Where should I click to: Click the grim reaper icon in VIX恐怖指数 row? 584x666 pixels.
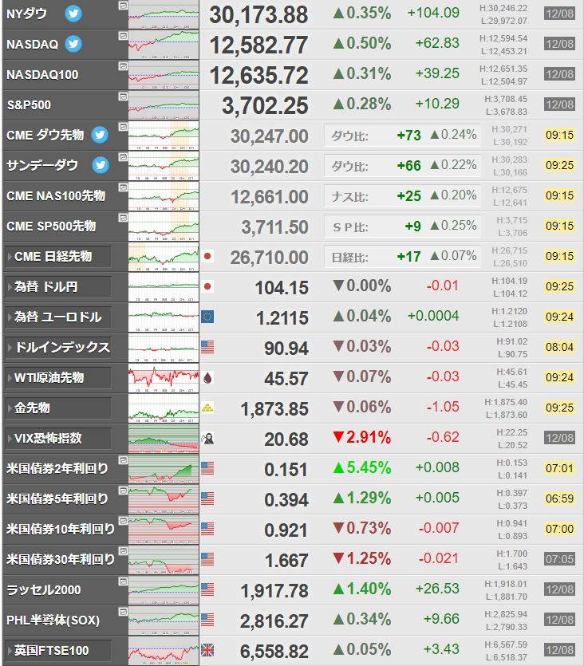click(x=207, y=438)
